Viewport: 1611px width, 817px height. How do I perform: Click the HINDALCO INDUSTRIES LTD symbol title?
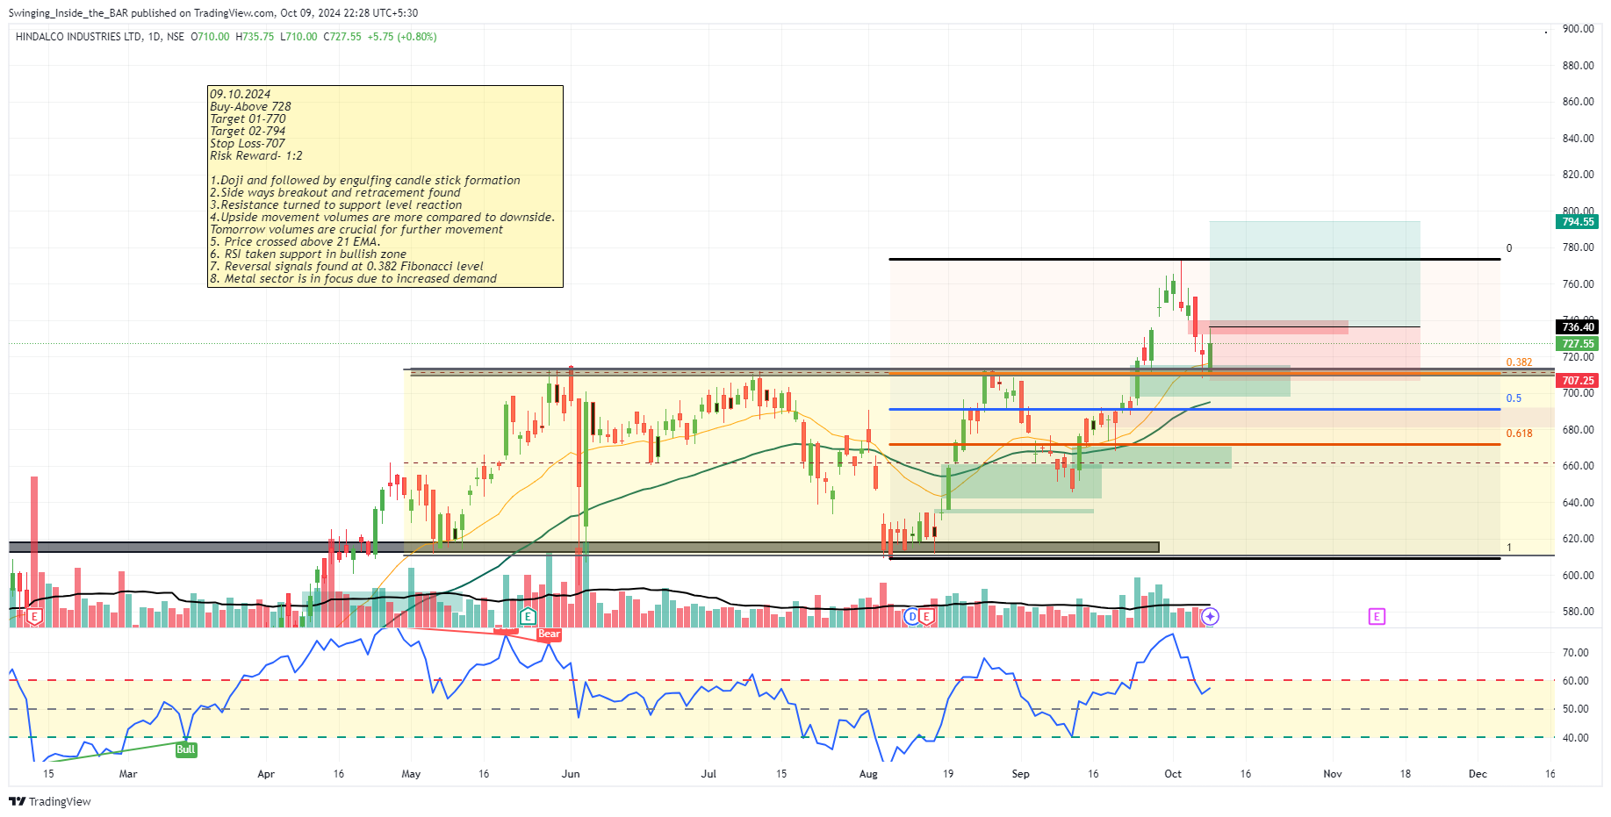(79, 37)
